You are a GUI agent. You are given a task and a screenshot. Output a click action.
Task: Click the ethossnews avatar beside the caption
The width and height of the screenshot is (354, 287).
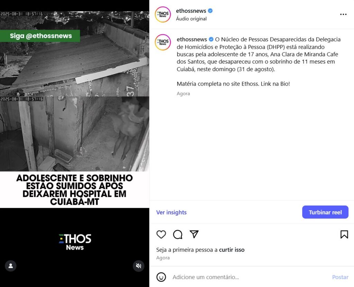[x=163, y=42]
